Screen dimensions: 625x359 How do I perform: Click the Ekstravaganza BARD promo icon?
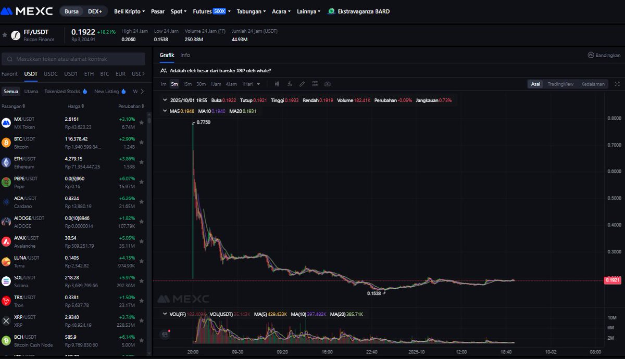pyautogui.click(x=331, y=11)
